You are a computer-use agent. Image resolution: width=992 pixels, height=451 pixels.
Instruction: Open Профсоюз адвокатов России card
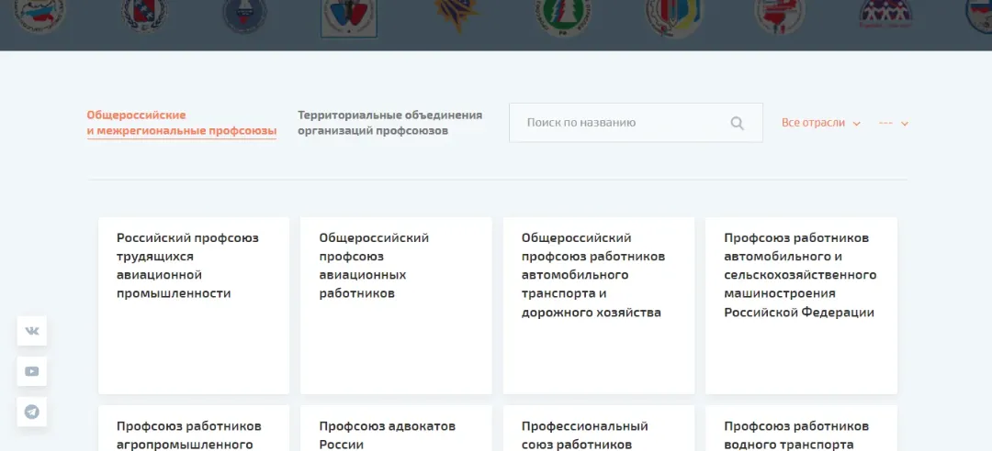396,428
